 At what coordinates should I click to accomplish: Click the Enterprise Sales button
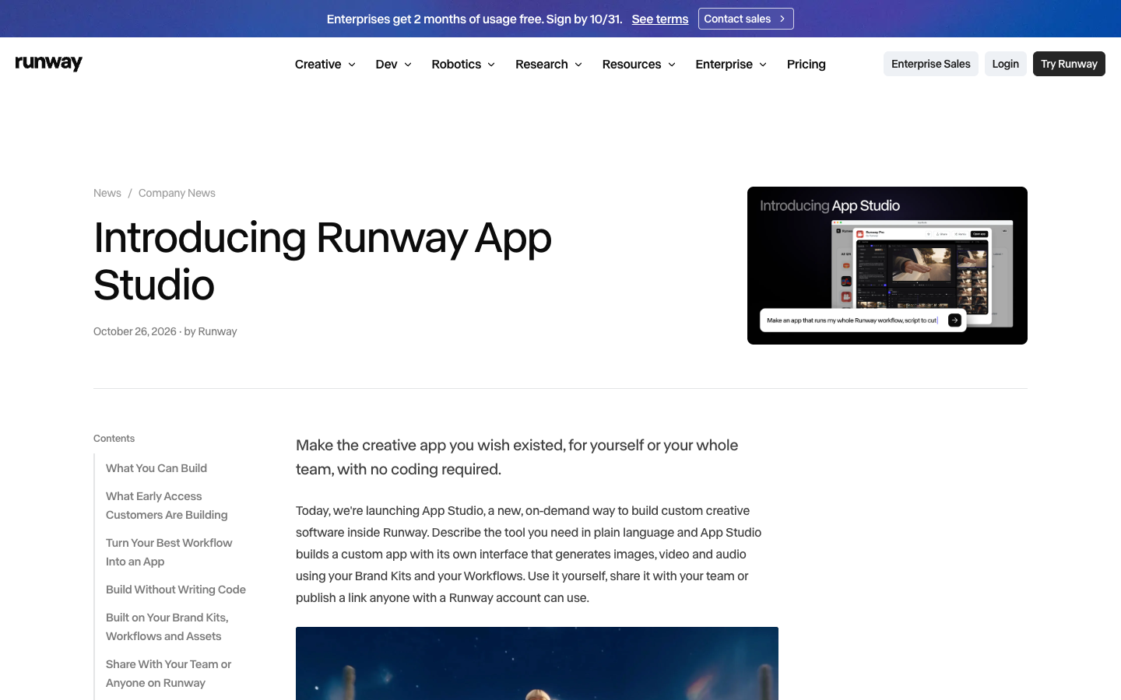coord(931,64)
